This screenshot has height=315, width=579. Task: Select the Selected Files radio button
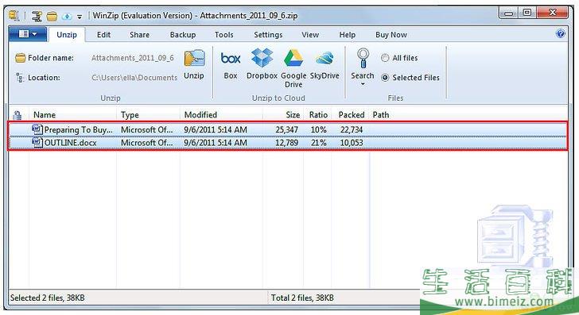pyautogui.click(x=385, y=78)
